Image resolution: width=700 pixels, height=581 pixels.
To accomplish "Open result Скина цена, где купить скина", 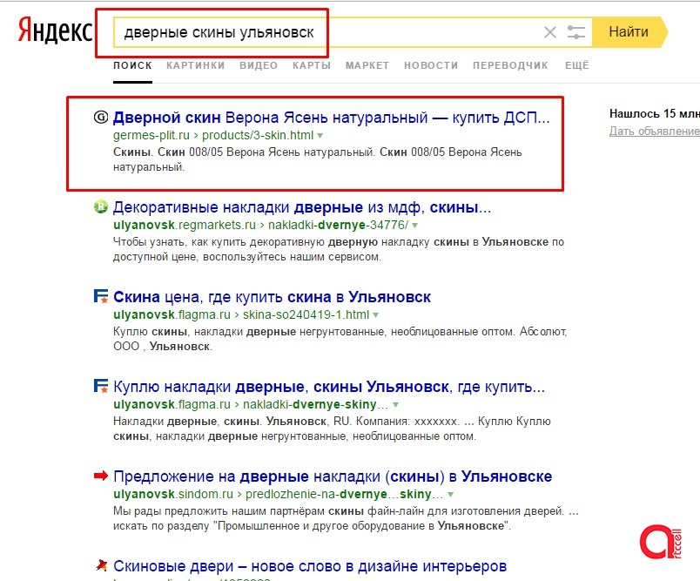I will [x=272, y=297].
